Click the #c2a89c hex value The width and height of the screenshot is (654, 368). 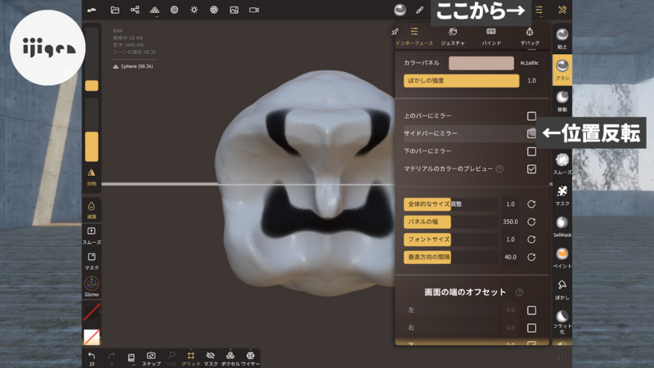[x=529, y=63]
